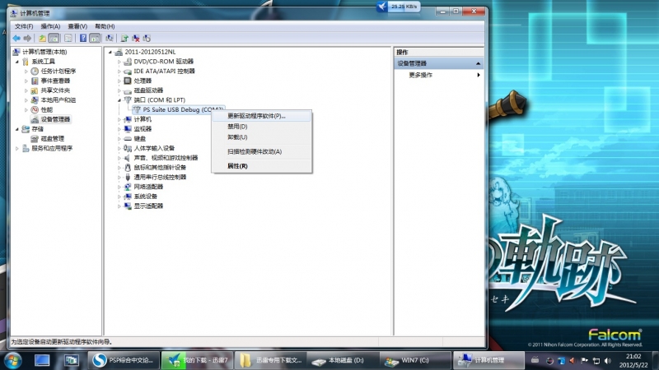Screen dimensions: 659x370
Task: Select the 声音、视频和游戏控制器 category
Action: click(x=166, y=158)
